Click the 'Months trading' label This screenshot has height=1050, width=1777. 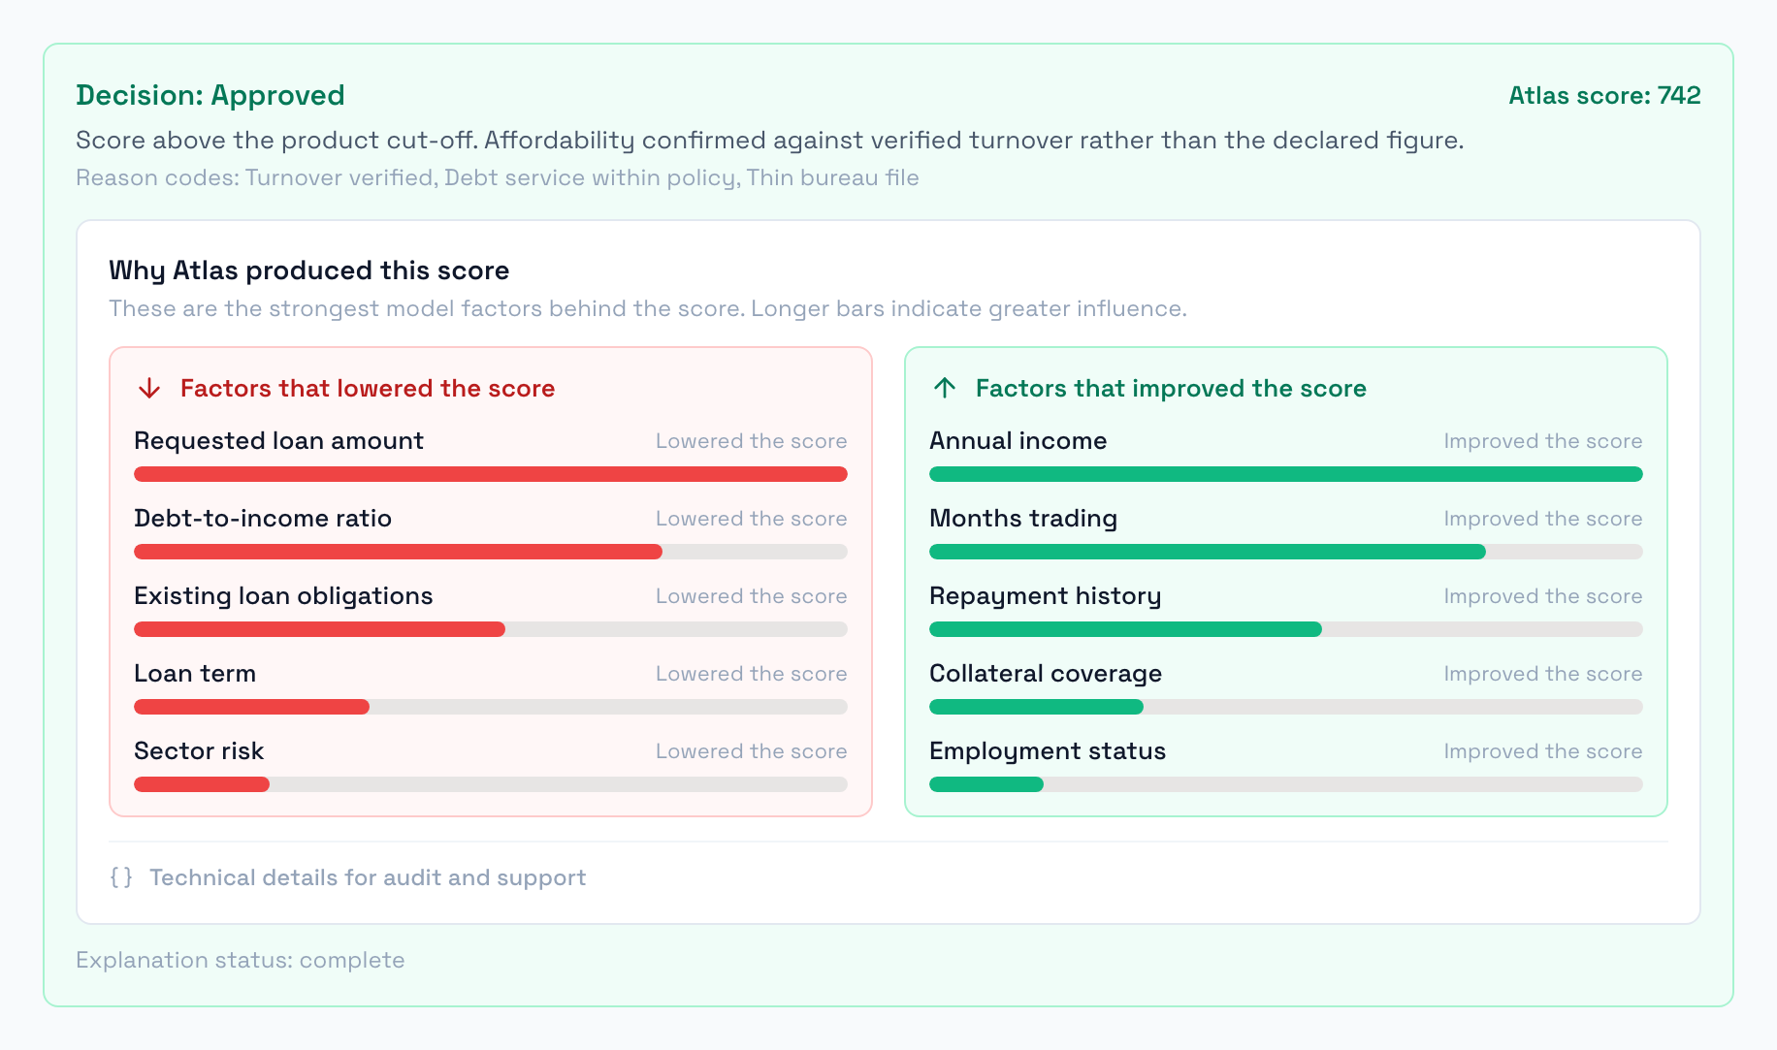1023,519
